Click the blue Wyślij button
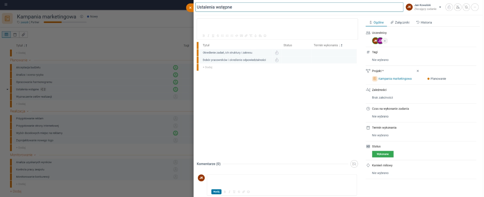This screenshot has height=197, width=484. 216,192
